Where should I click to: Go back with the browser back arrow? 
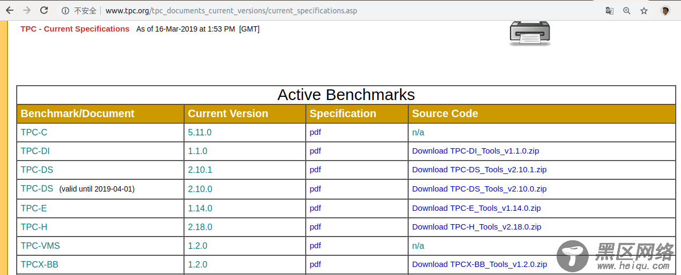coord(10,10)
